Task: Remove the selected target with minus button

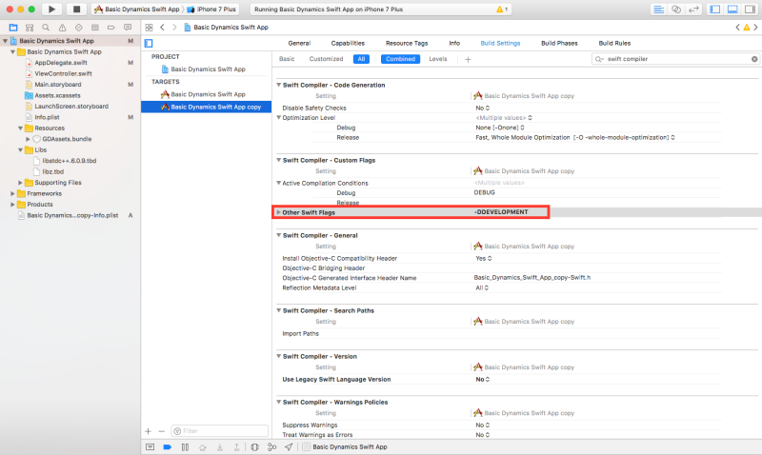Action: click(x=162, y=431)
